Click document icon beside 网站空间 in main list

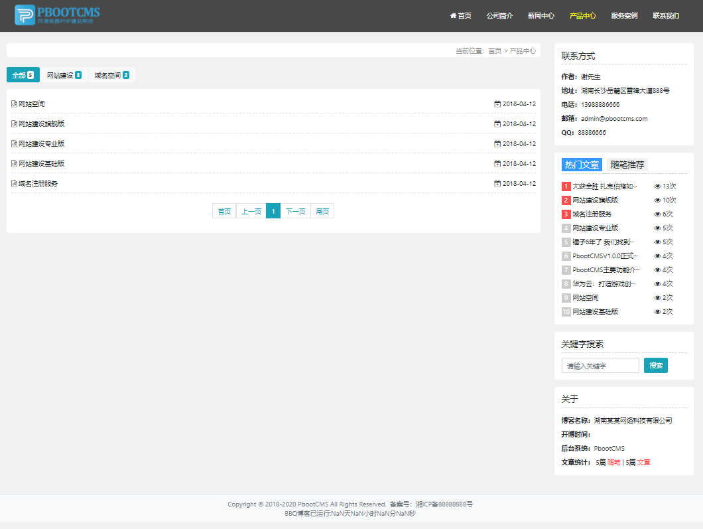[14, 104]
